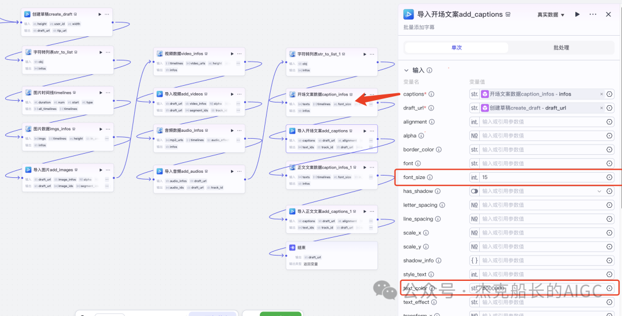Run the 图片数据imgs_infos node
This screenshot has width=622, height=316.
[x=101, y=130]
